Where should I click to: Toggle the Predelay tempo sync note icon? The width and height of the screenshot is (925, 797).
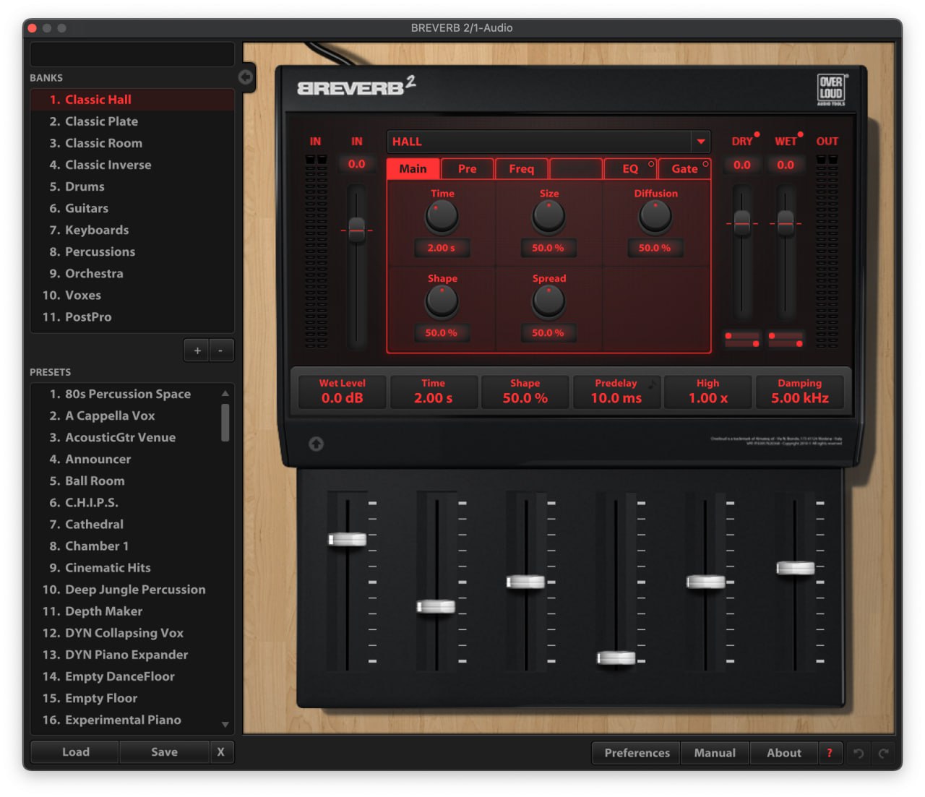tap(651, 384)
